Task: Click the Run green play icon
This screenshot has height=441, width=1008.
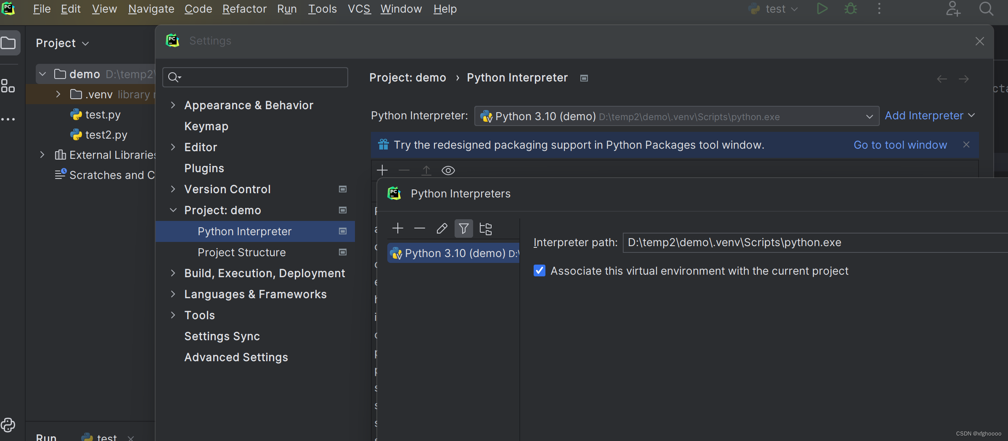Action: point(822,9)
